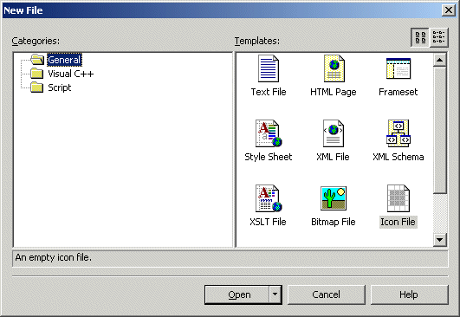Choose the XML File template icon

click(334, 133)
